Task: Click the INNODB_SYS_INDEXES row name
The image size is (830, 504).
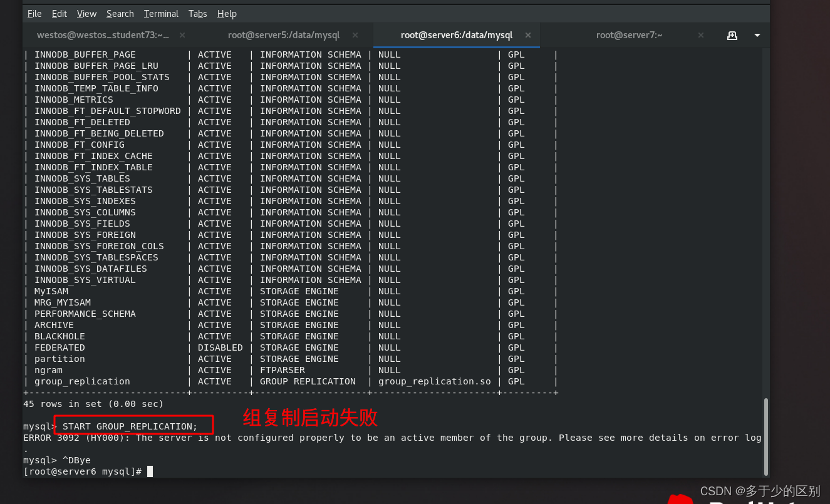Action: [85, 201]
